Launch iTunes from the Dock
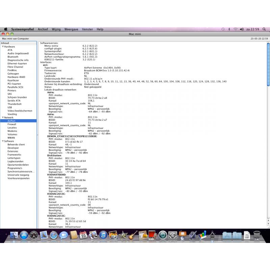Image resolution: width=270 pixels, height=270 pixels. pos(103,235)
